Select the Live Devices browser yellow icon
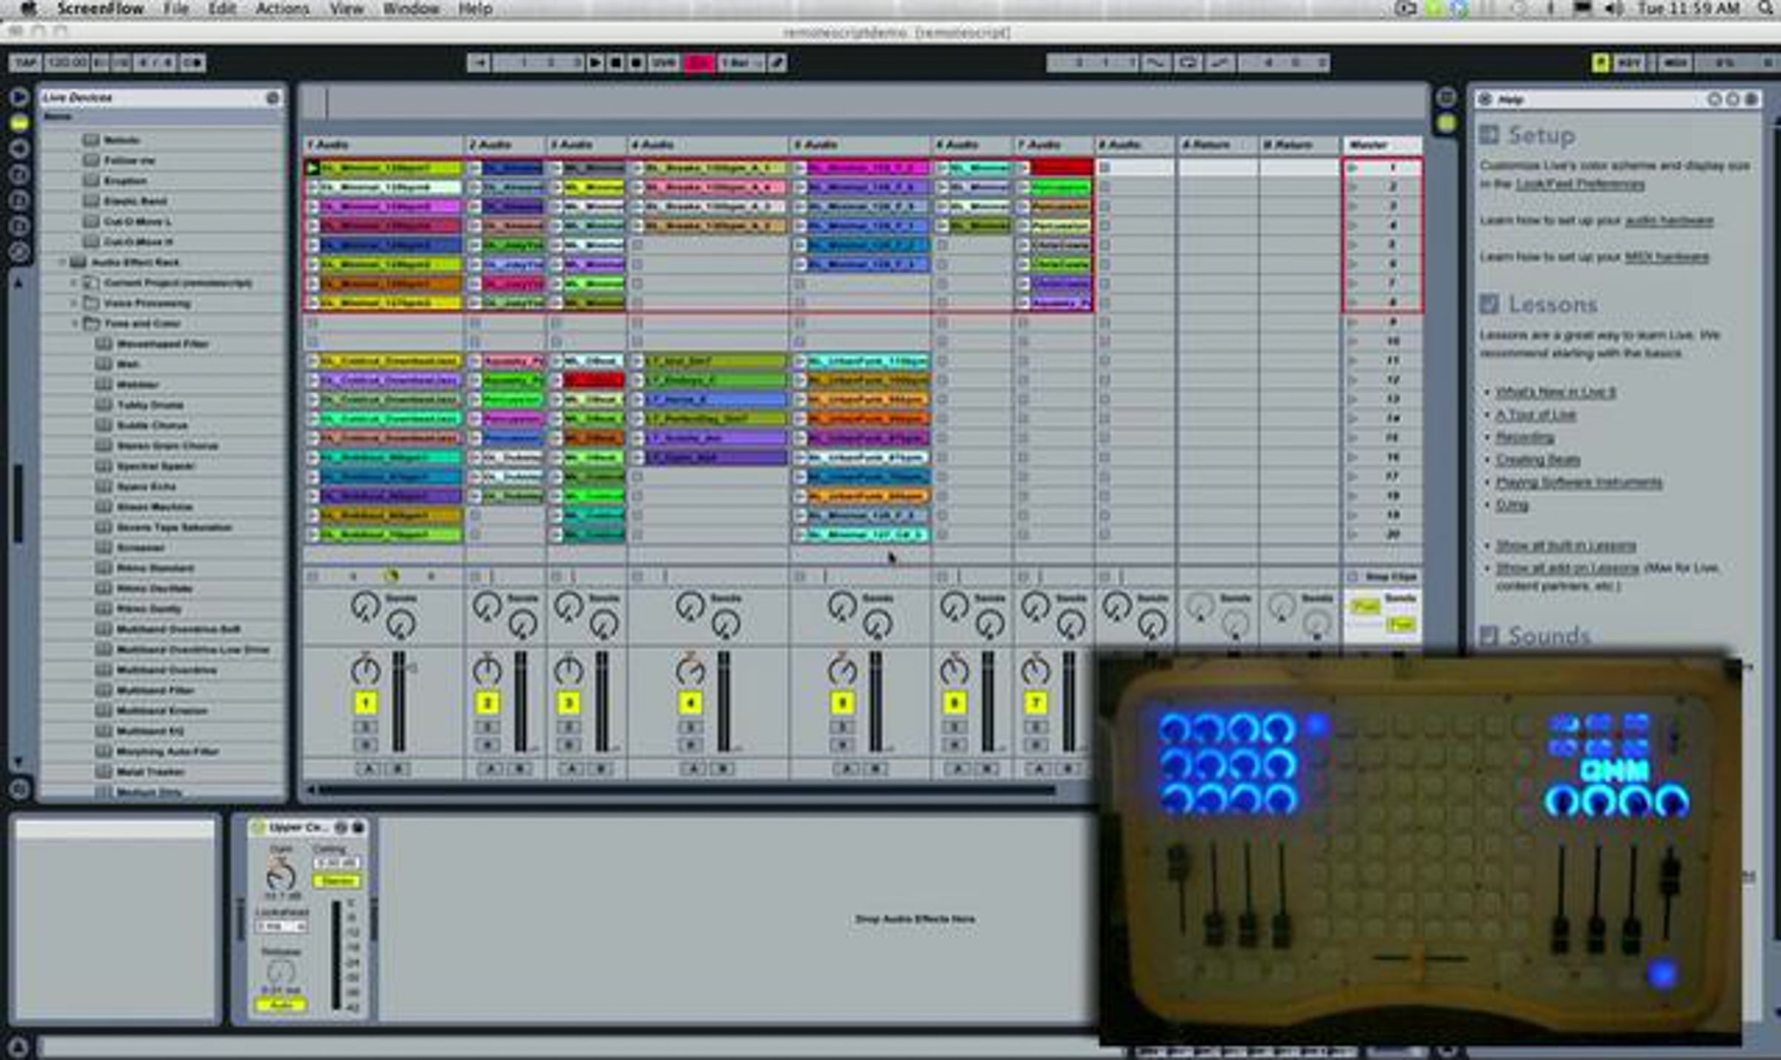 [x=19, y=123]
